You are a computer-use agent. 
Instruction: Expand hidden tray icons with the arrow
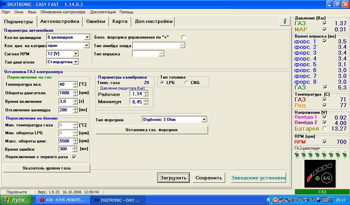(x=269, y=200)
